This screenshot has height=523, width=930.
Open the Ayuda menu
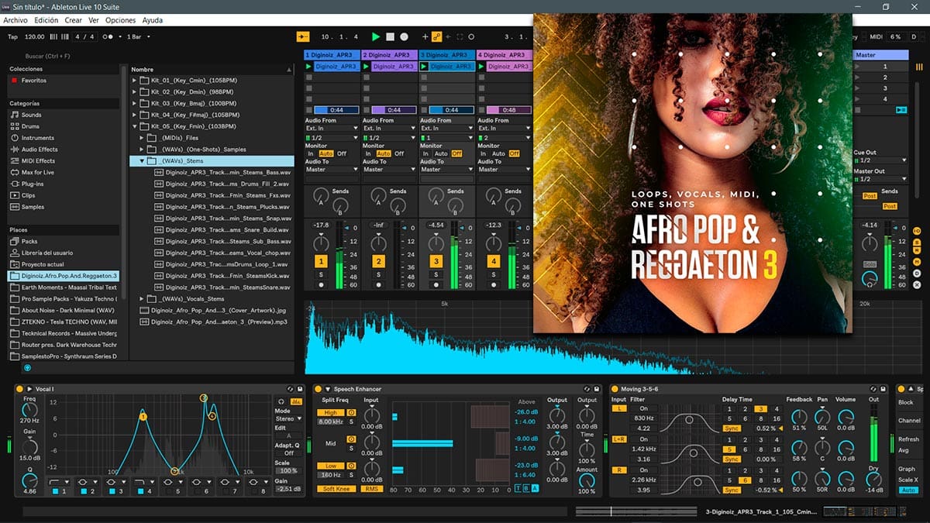click(x=153, y=20)
